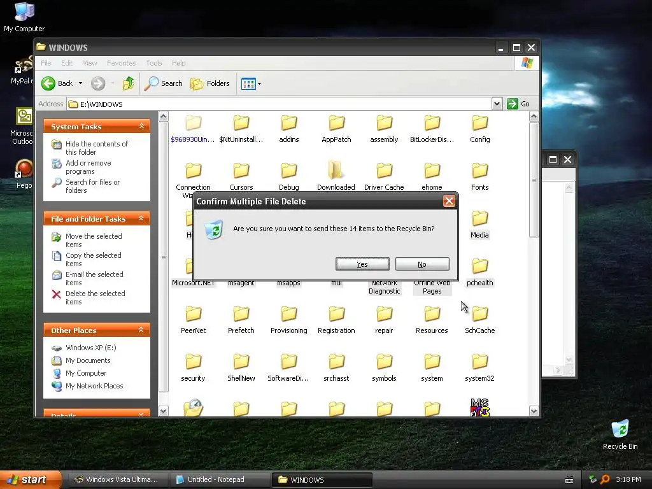Collapse the File and Folder Tasks panel
Viewport: 652px width, 489px height.
[x=141, y=218]
